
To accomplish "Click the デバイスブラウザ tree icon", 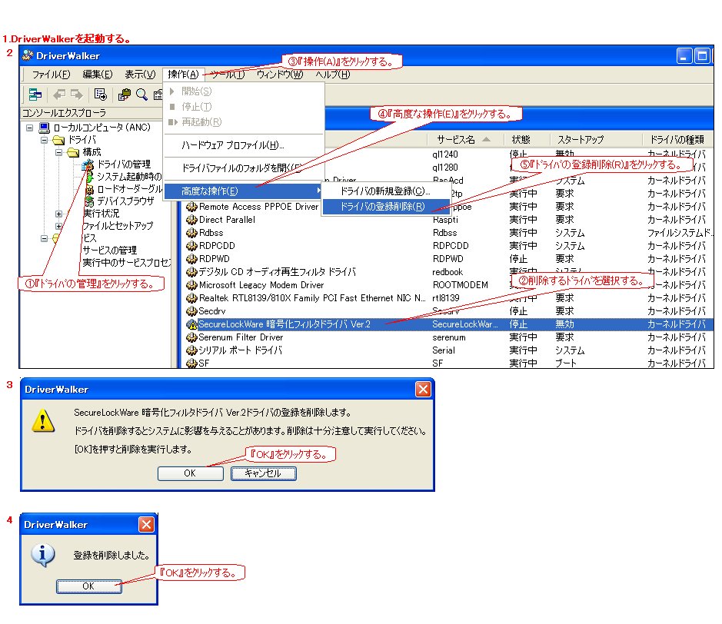I will tap(89, 201).
